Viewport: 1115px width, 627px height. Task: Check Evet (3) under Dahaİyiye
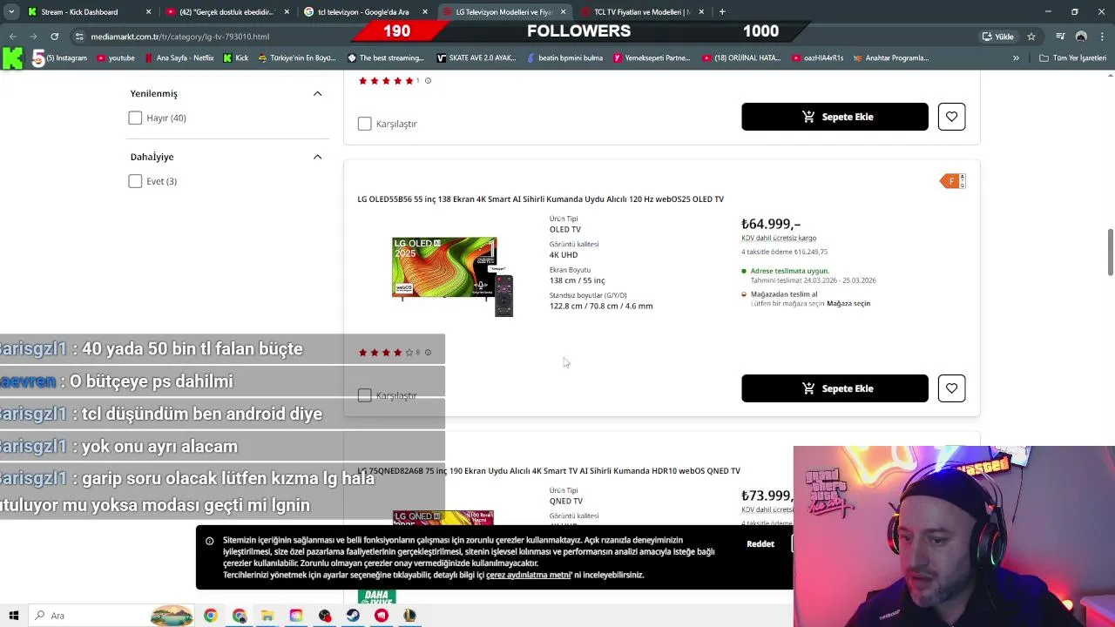[135, 181]
